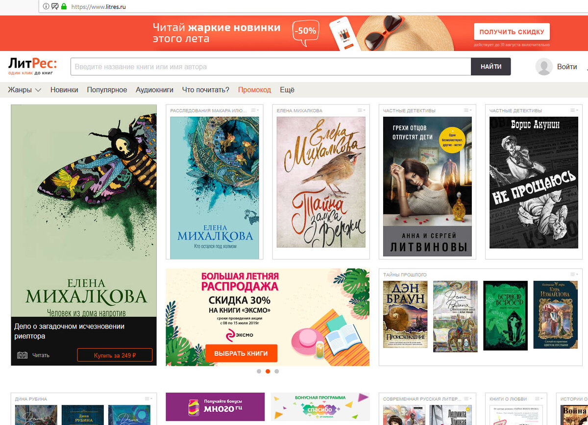588x425 pixels.
Task: Click the browser address bar URL
Action: [x=98, y=7]
